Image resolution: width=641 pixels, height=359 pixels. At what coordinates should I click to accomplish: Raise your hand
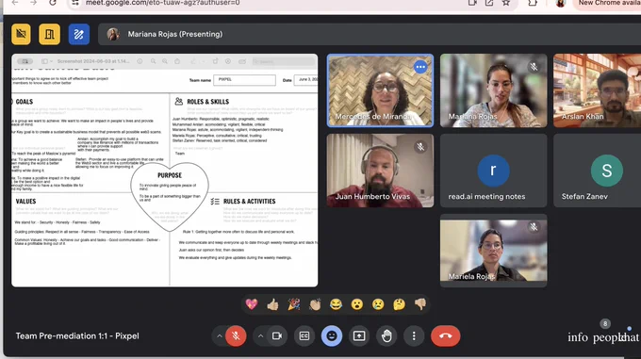point(386,336)
